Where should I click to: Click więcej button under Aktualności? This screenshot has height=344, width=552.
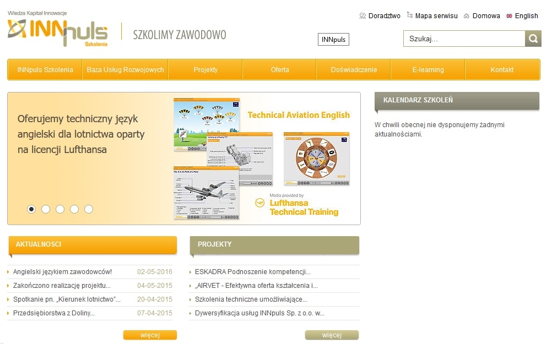coord(150,335)
